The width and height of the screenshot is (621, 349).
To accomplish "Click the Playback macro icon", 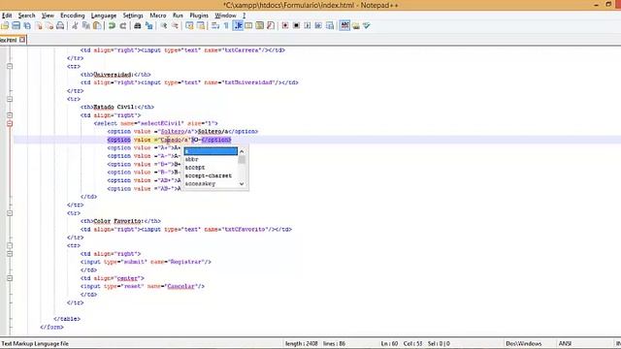I will coord(308,26).
